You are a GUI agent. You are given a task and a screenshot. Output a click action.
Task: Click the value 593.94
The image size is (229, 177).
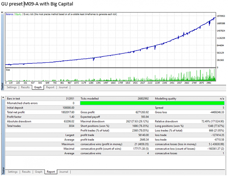point(145,117)
